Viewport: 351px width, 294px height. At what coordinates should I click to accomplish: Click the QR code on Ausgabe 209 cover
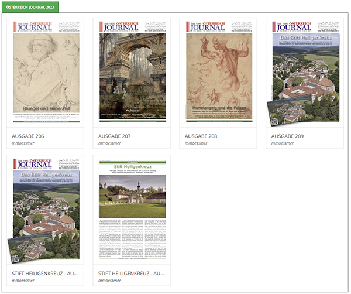pos(274,122)
